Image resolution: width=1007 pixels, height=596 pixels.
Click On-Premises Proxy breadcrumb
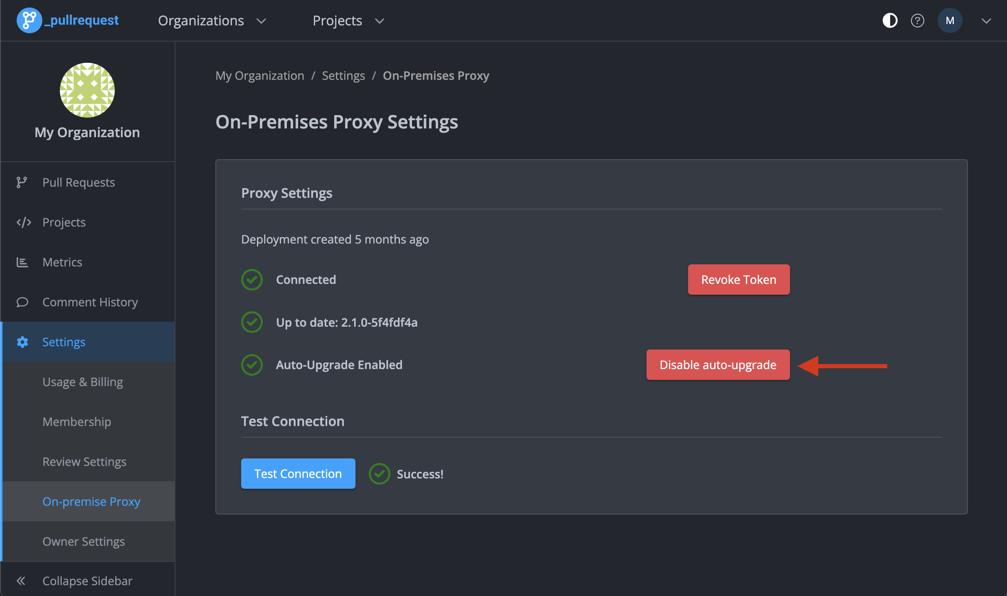click(436, 76)
